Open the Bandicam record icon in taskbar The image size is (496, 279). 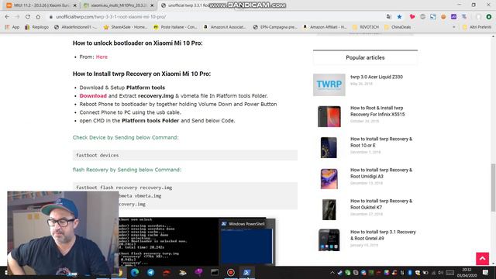[x=231, y=272]
